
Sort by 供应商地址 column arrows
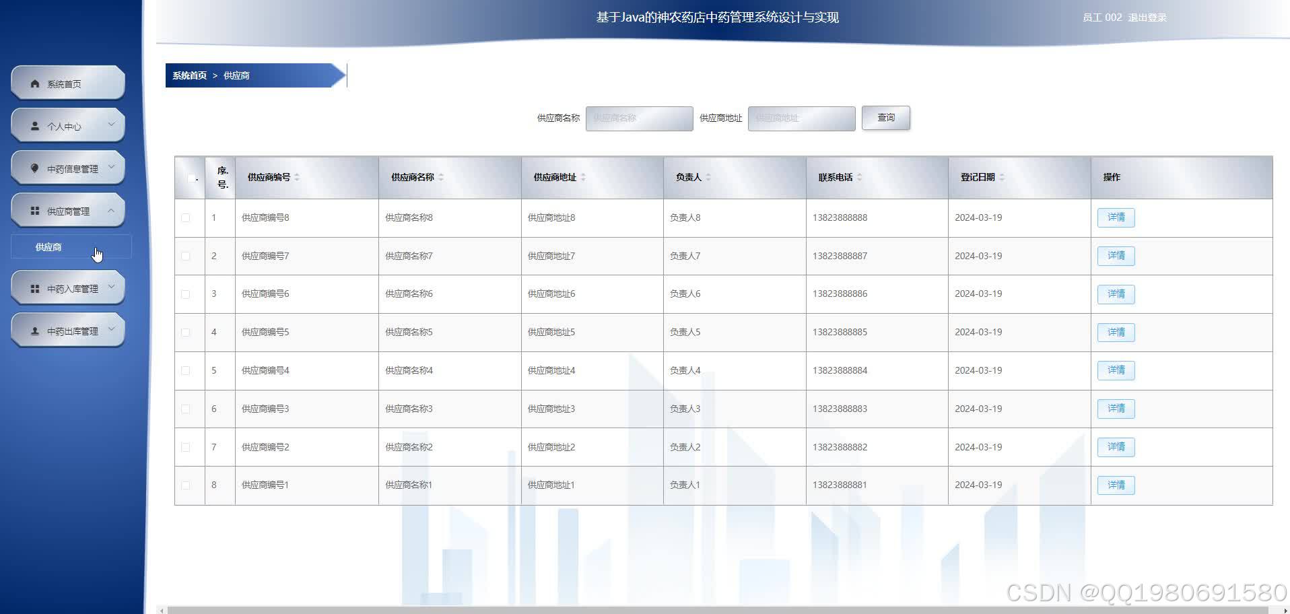(x=583, y=177)
